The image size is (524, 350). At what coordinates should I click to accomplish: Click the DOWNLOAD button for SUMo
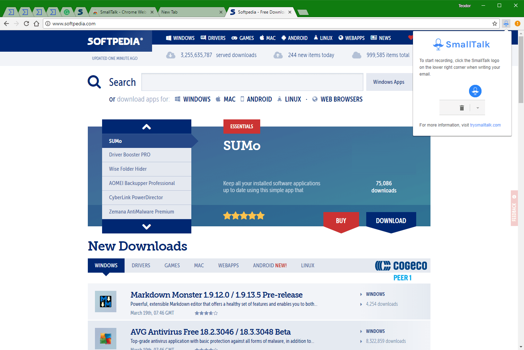[391, 221]
